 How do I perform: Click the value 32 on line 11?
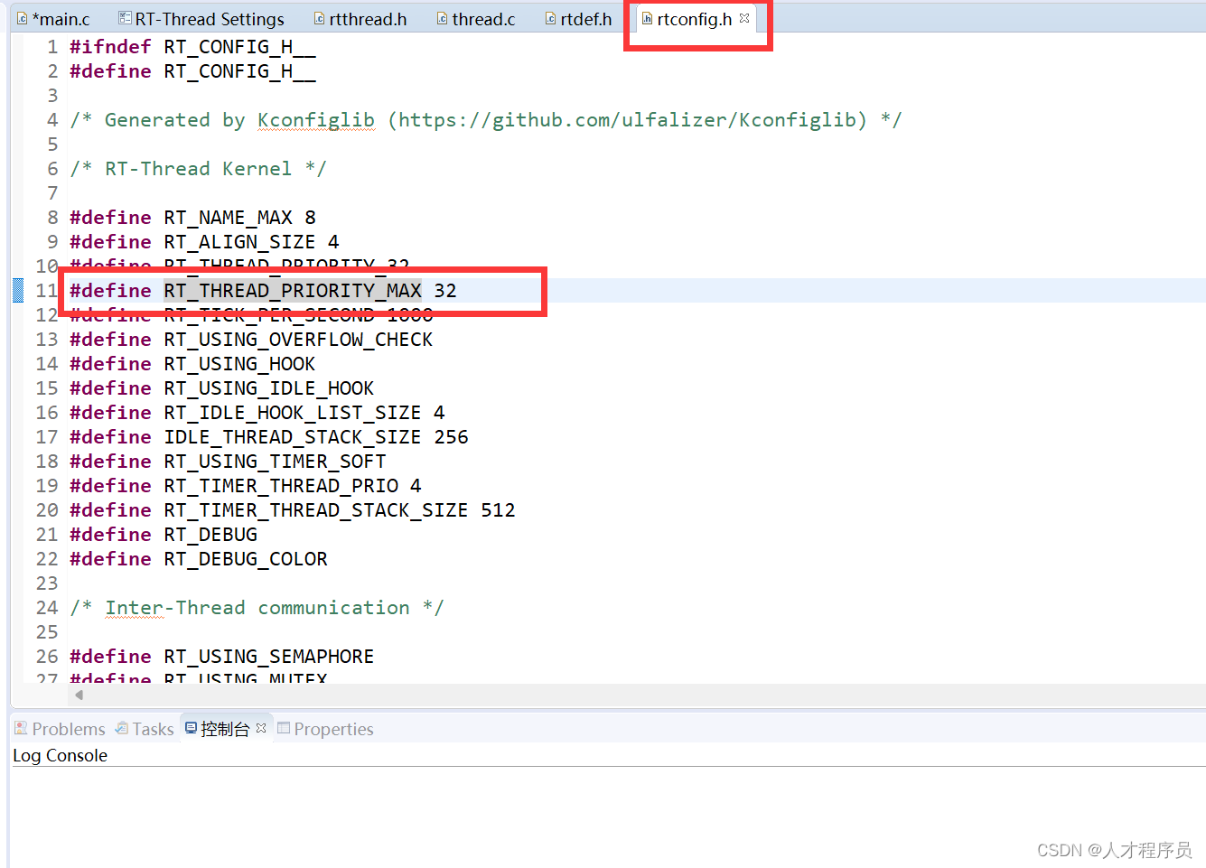pyautogui.click(x=445, y=291)
